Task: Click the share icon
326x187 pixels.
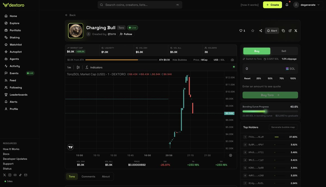Action: coord(261,31)
